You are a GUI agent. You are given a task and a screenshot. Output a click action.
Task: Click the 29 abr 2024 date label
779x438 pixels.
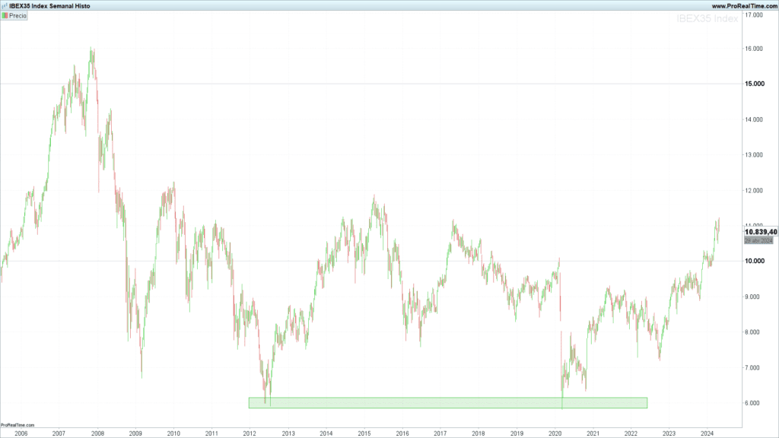[x=758, y=241]
